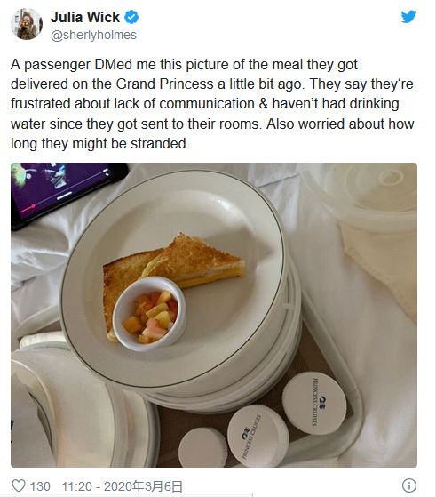Open the embedded meal photo
The image size is (436, 497).
[x=214, y=315]
